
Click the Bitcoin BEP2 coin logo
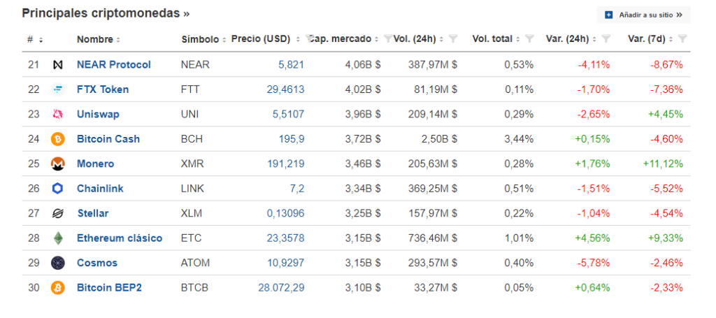click(58, 287)
